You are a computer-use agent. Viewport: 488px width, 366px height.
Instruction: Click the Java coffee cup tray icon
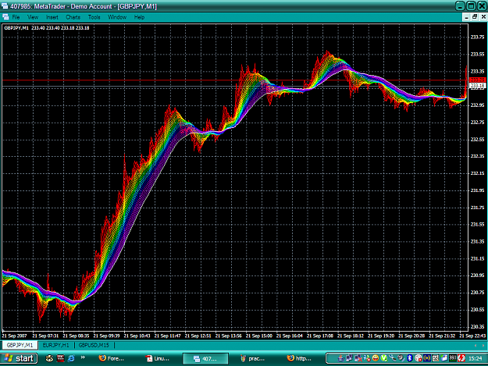341,358
